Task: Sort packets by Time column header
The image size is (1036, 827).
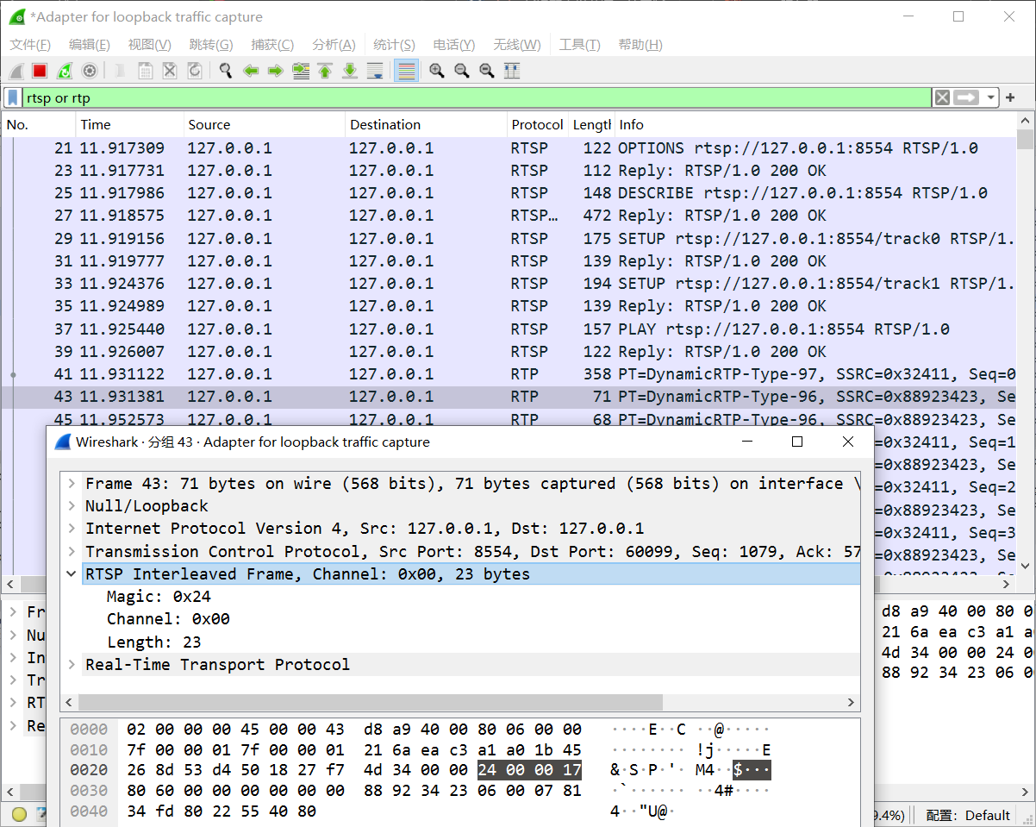Action: (129, 125)
